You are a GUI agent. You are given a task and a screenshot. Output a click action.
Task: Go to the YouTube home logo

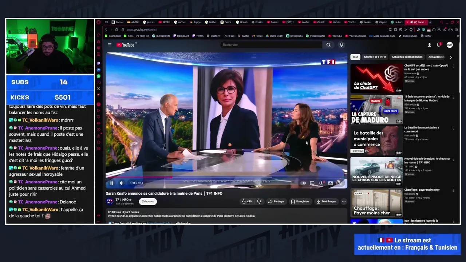pos(126,45)
